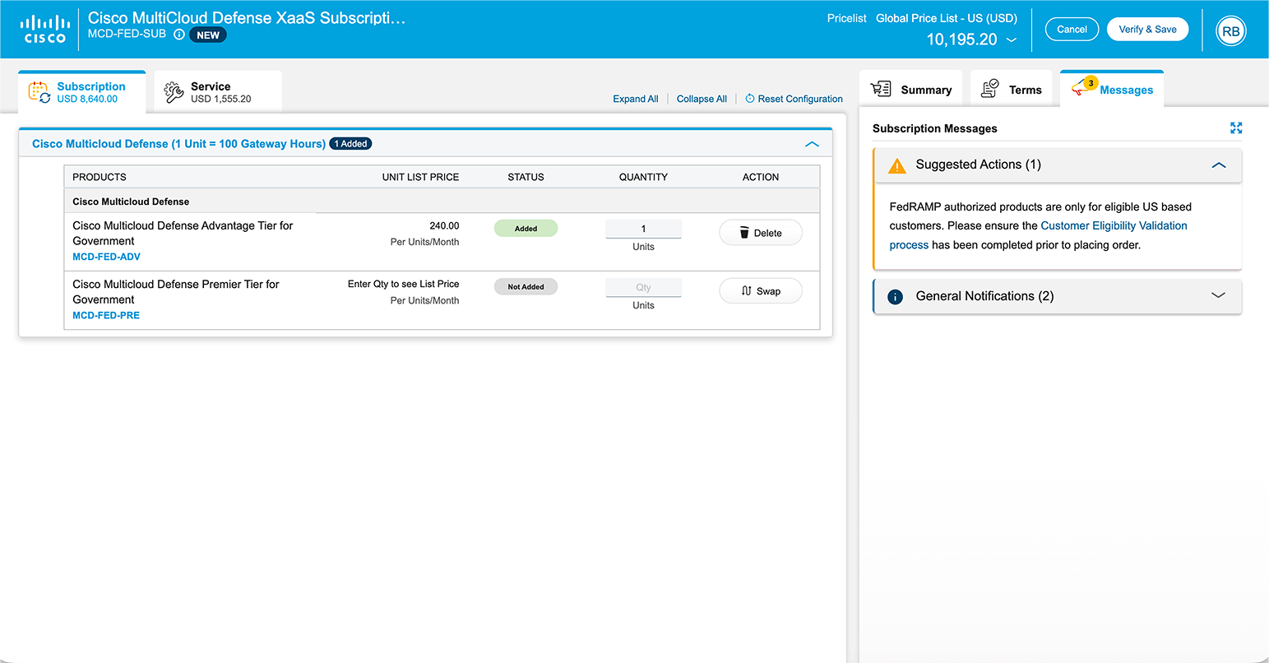Click the Service wrench icon

pyautogui.click(x=174, y=92)
